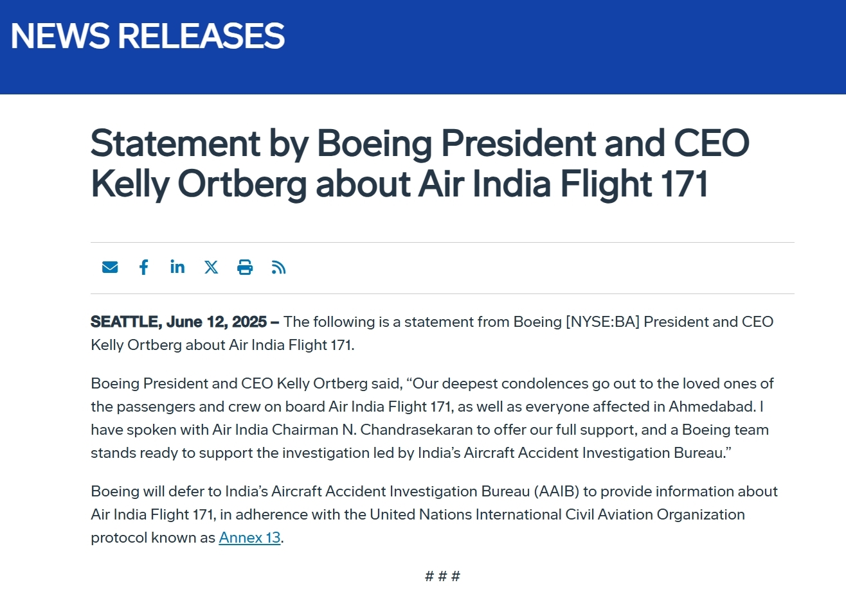Click the statement headline about Flight 171

click(x=419, y=163)
